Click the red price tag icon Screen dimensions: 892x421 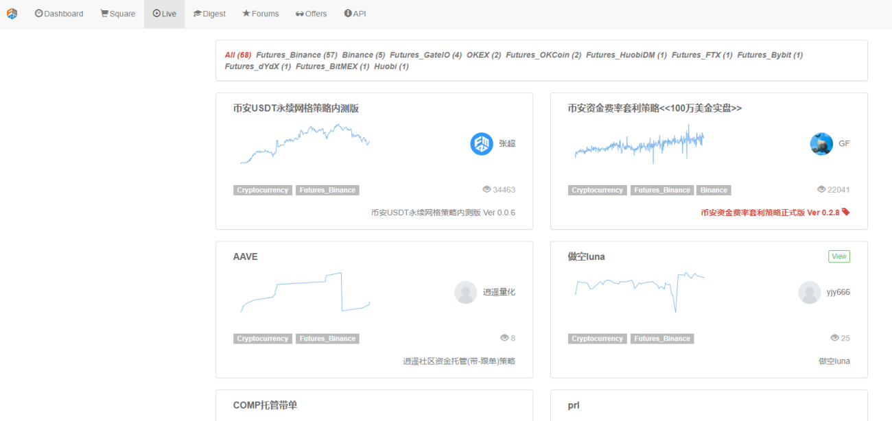point(846,212)
